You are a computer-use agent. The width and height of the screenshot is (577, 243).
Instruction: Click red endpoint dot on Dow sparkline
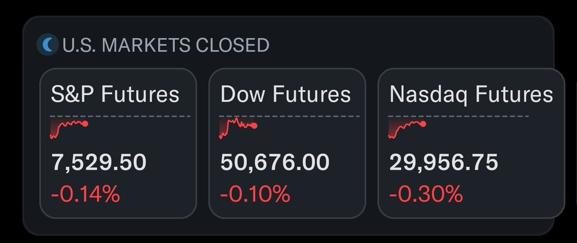coord(254,126)
